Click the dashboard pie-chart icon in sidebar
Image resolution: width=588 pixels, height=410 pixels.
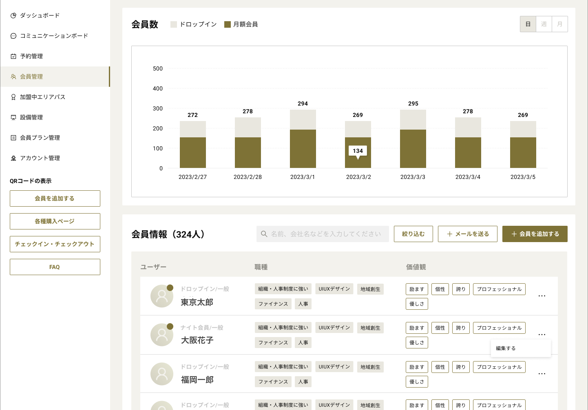(13, 15)
